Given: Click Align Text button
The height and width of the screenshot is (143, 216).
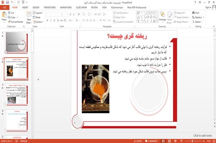Looking at the screenshot, I should (119, 17).
